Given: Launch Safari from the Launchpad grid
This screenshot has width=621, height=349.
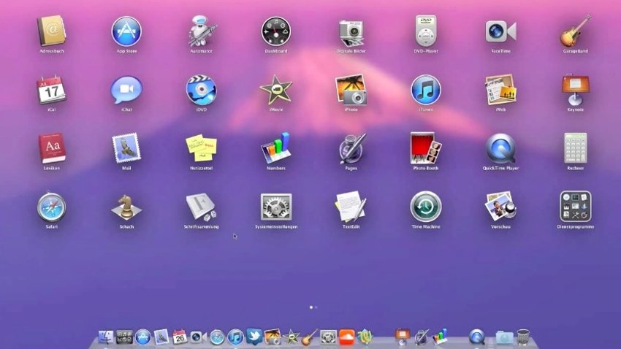Looking at the screenshot, I should [x=51, y=207].
